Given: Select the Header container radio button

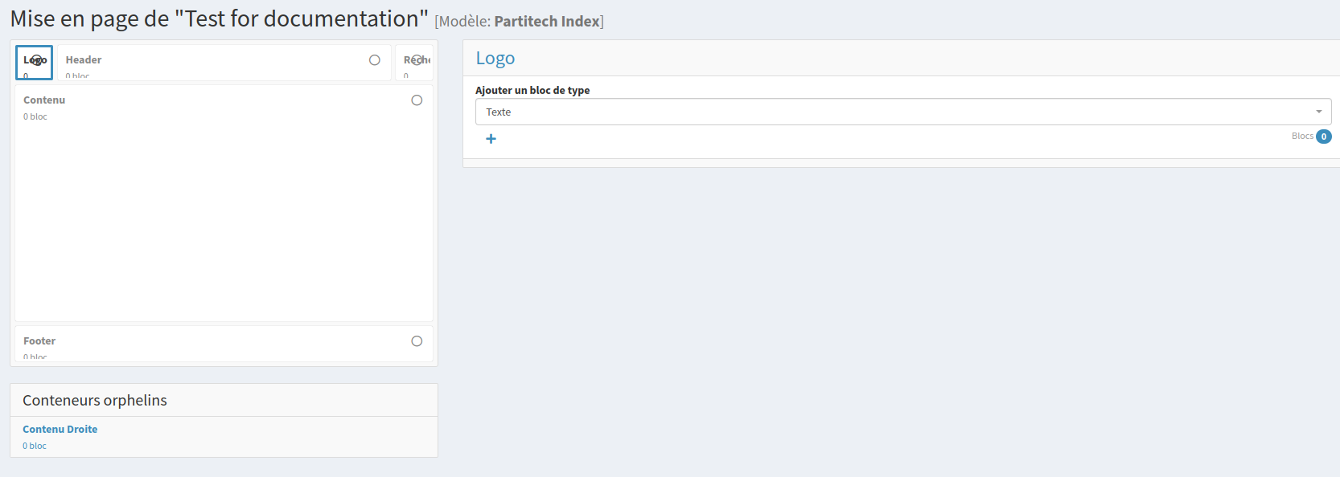Looking at the screenshot, I should 374,60.
